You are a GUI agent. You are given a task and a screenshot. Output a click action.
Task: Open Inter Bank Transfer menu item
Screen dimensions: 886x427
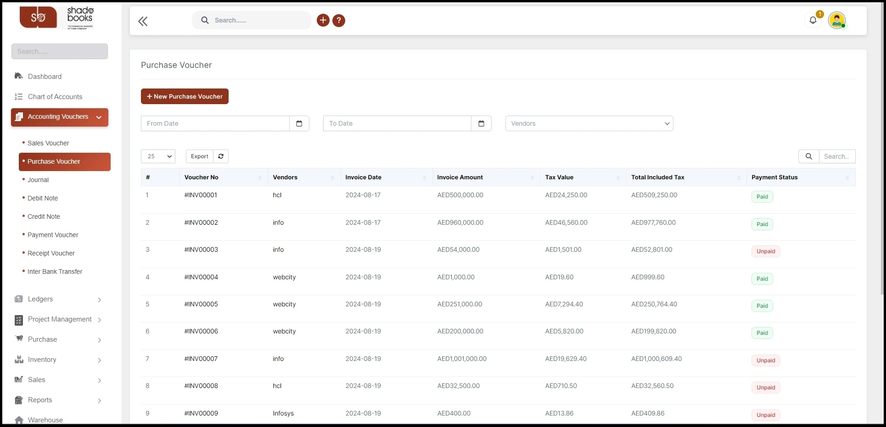coord(55,272)
